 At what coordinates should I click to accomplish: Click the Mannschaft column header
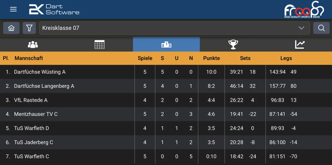click(29, 58)
